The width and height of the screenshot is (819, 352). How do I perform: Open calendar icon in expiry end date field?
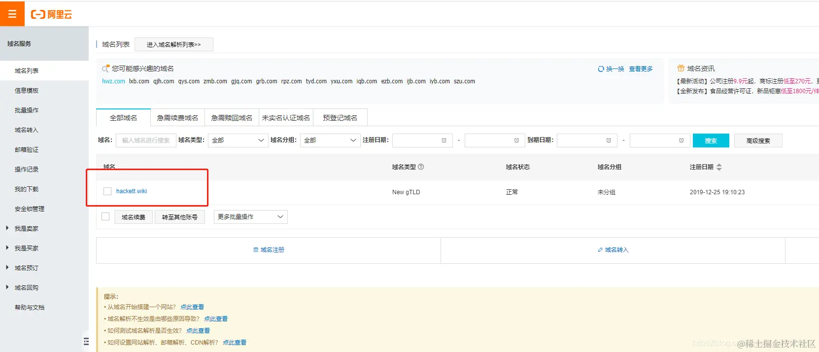(681, 141)
